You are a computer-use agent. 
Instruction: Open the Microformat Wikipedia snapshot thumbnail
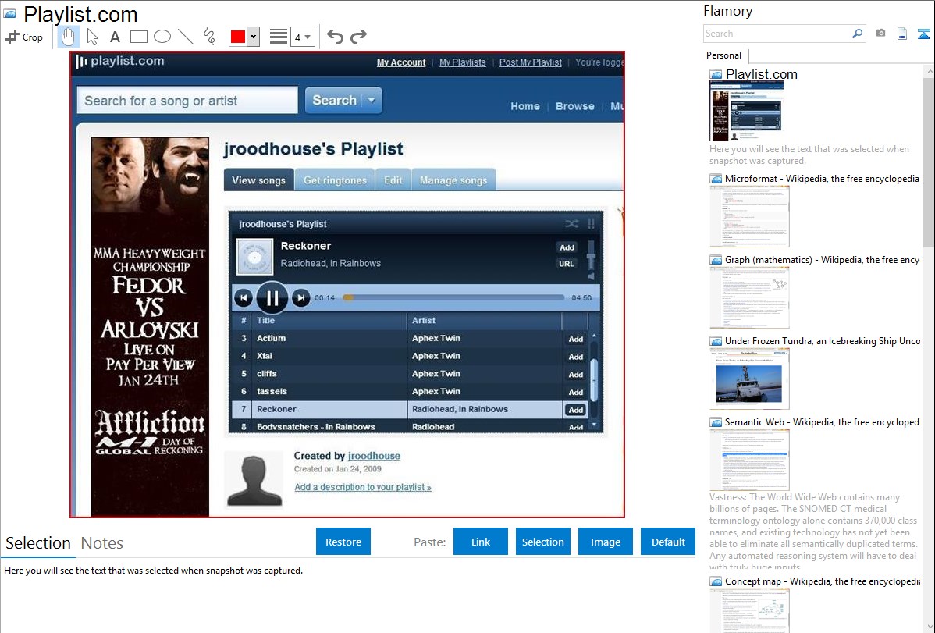coord(749,216)
